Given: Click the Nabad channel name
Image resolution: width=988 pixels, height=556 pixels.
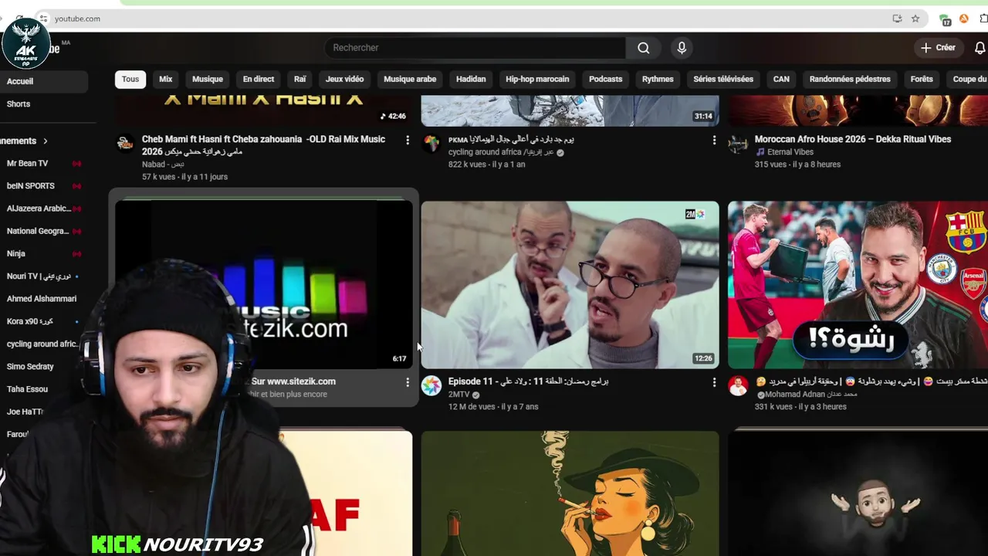Looking at the screenshot, I should (153, 164).
